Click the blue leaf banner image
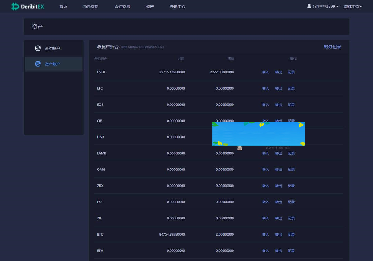Image resolution: width=373 pixels, height=261 pixels. click(x=259, y=134)
